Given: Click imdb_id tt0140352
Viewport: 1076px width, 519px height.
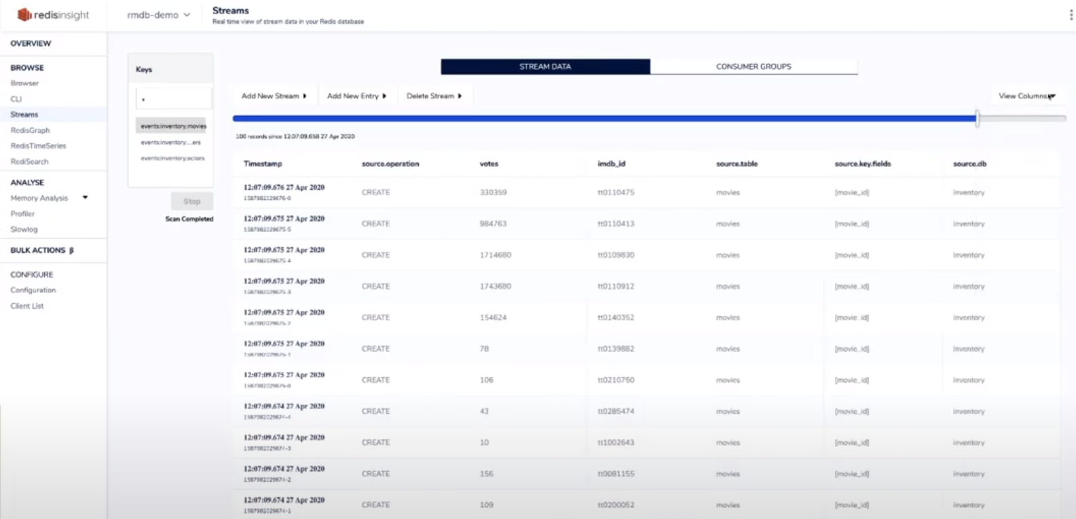Looking at the screenshot, I should (616, 318).
